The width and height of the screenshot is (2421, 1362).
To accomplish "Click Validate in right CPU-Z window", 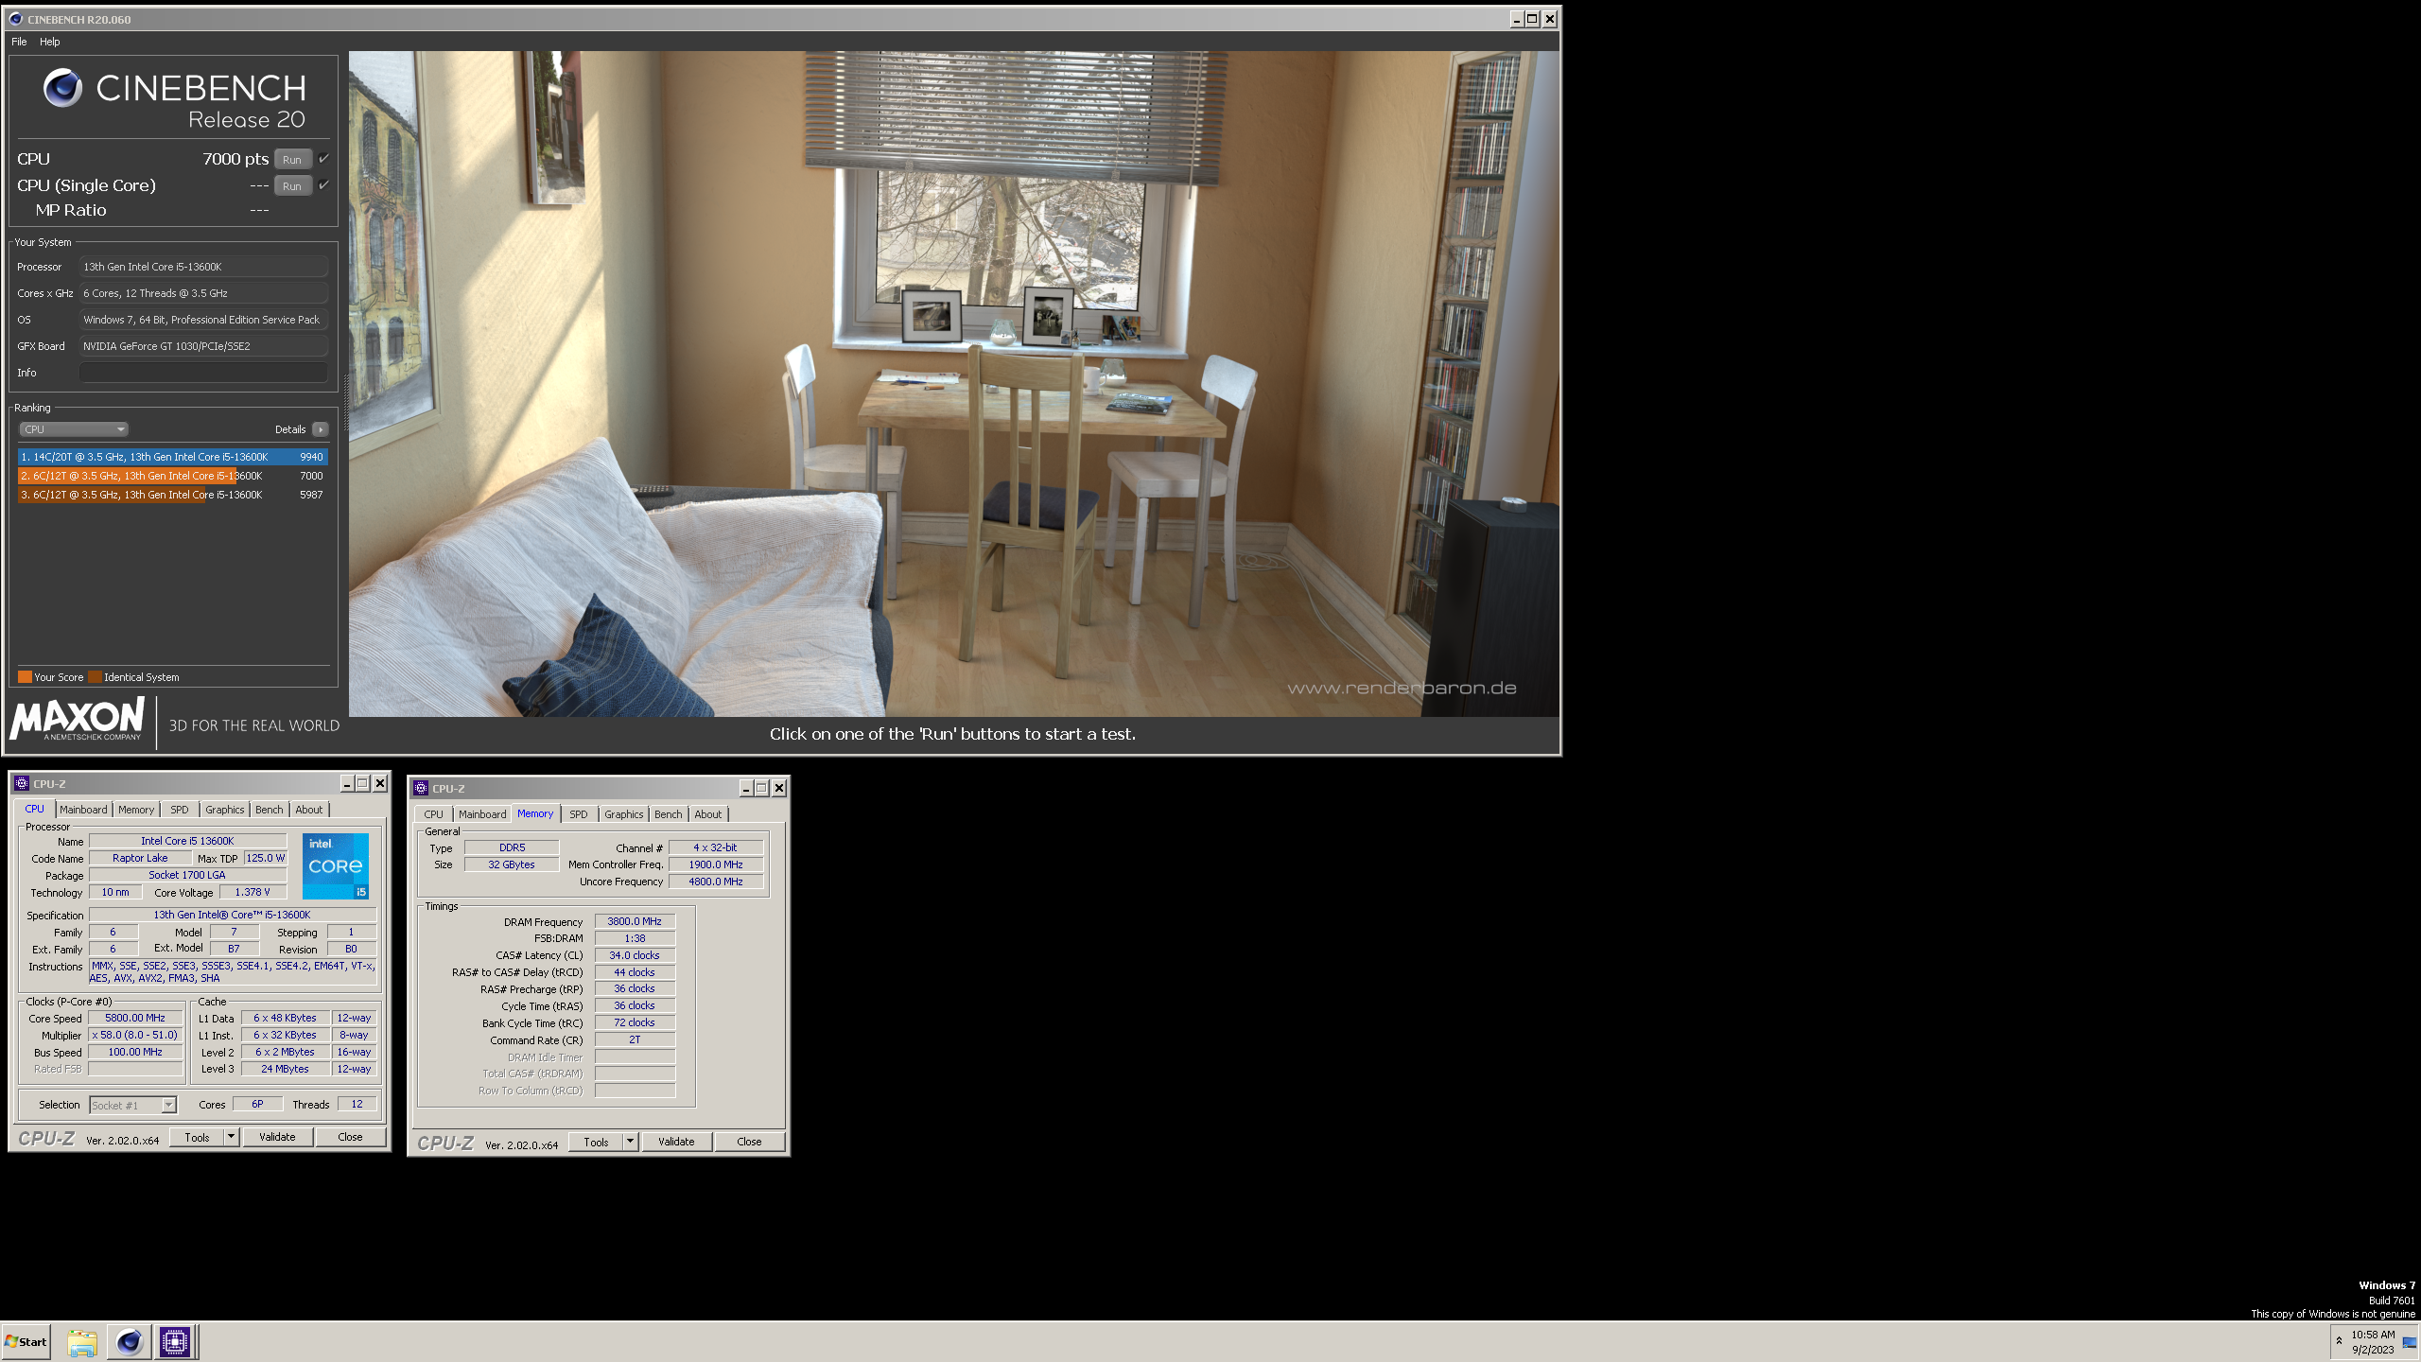I will [x=676, y=1142].
